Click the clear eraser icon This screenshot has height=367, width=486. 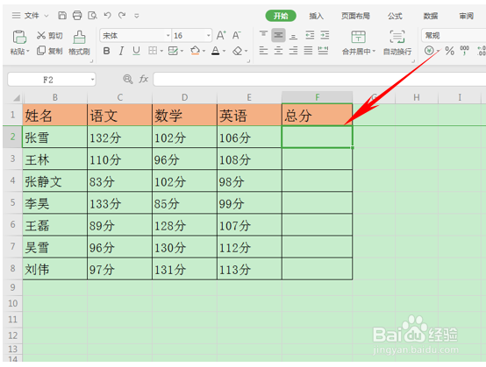[x=238, y=51]
